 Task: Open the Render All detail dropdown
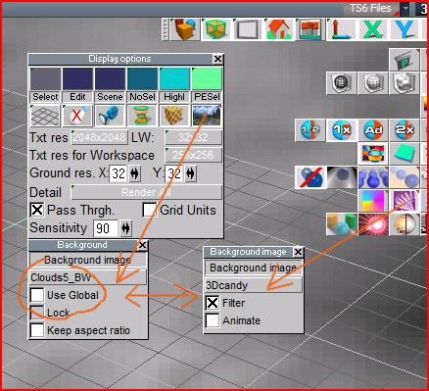(x=146, y=192)
